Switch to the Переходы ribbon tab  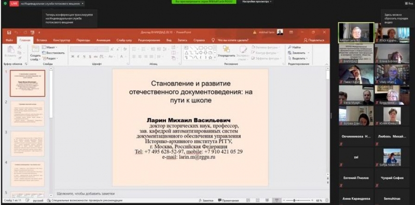[83, 40]
